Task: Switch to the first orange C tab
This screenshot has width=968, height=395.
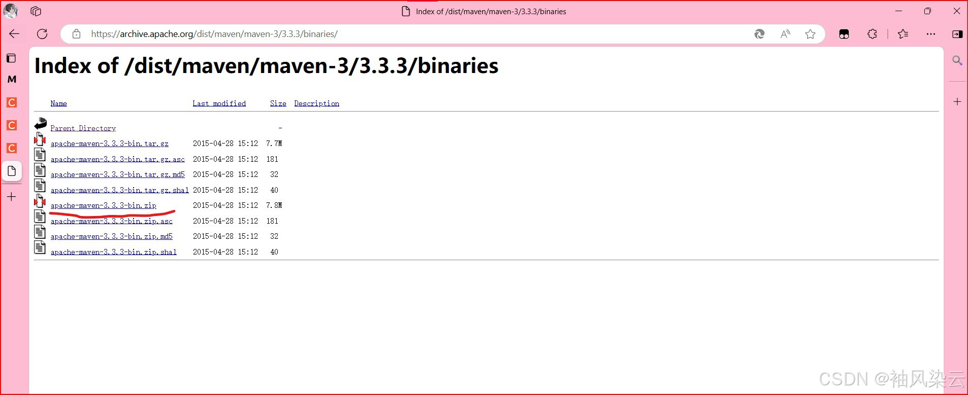Action: coord(12,102)
